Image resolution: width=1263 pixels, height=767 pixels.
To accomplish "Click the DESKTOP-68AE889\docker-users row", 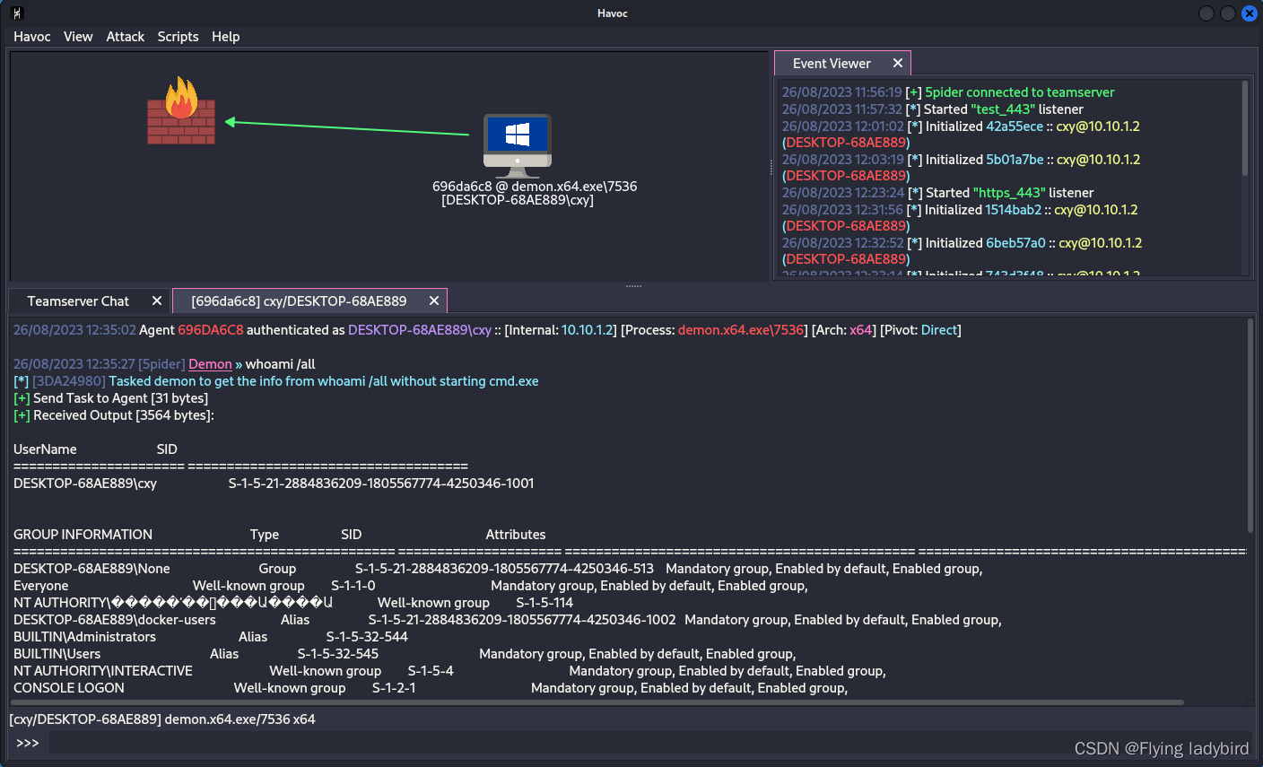I will 508,620.
